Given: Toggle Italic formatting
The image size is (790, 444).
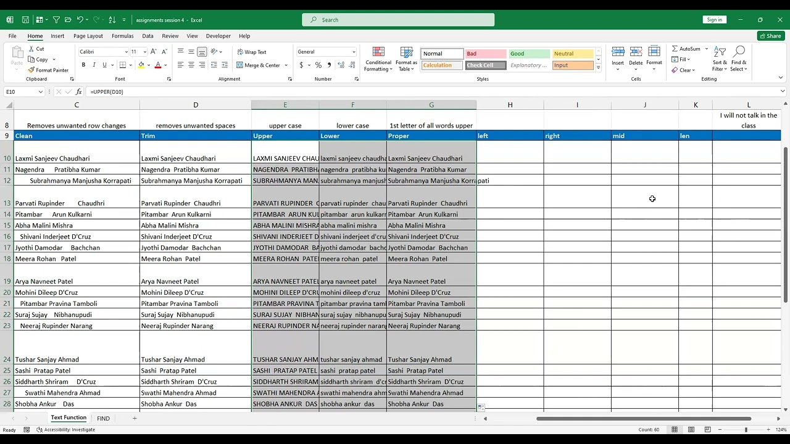Looking at the screenshot, I should point(94,65).
